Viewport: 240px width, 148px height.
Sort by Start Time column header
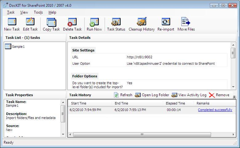pyautogui.click(x=90, y=103)
